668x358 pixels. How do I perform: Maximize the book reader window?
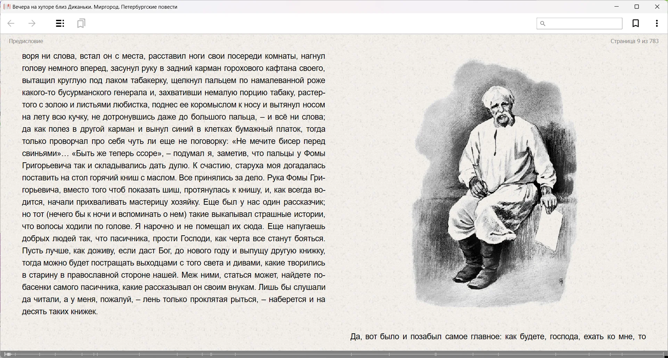click(637, 7)
